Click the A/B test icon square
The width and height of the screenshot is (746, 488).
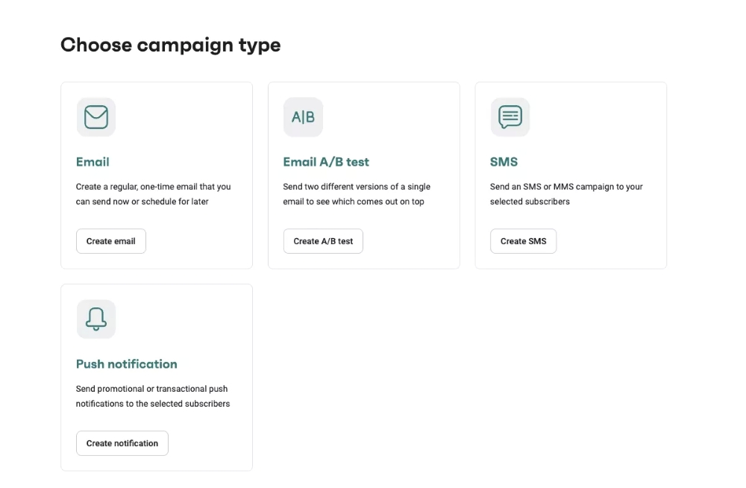coord(303,116)
